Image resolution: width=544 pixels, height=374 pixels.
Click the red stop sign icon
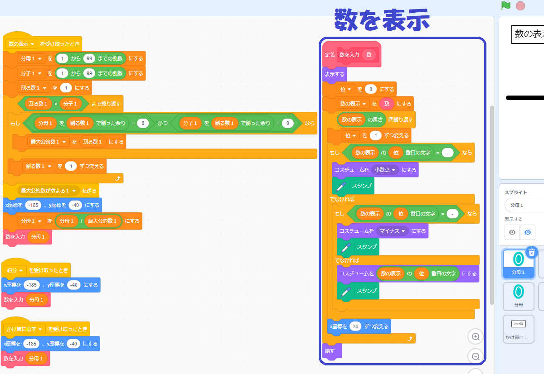pos(520,6)
